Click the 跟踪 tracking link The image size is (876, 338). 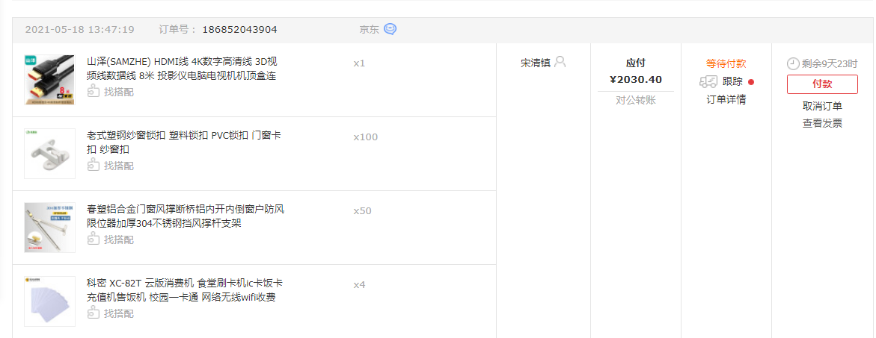point(732,82)
